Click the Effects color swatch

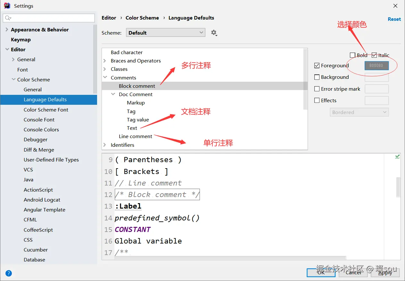tap(376, 101)
